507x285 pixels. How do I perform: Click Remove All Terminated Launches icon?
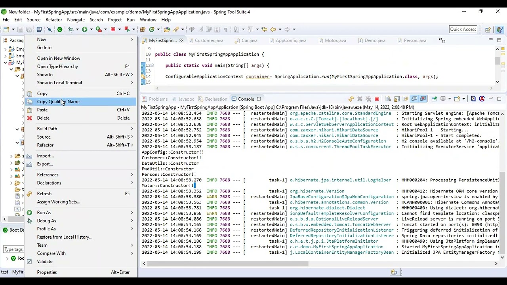pyautogui.click(x=368, y=99)
